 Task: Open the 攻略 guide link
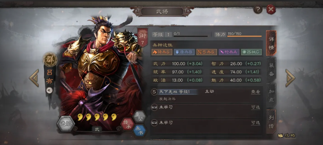[x=287, y=136]
